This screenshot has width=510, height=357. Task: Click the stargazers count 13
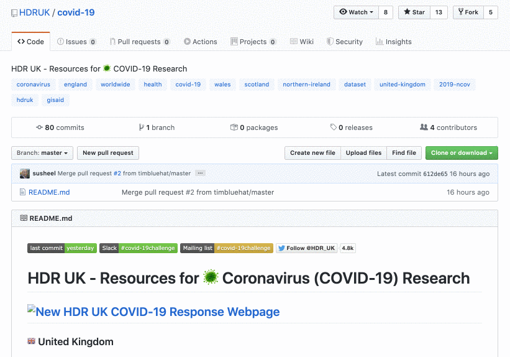[439, 12]
